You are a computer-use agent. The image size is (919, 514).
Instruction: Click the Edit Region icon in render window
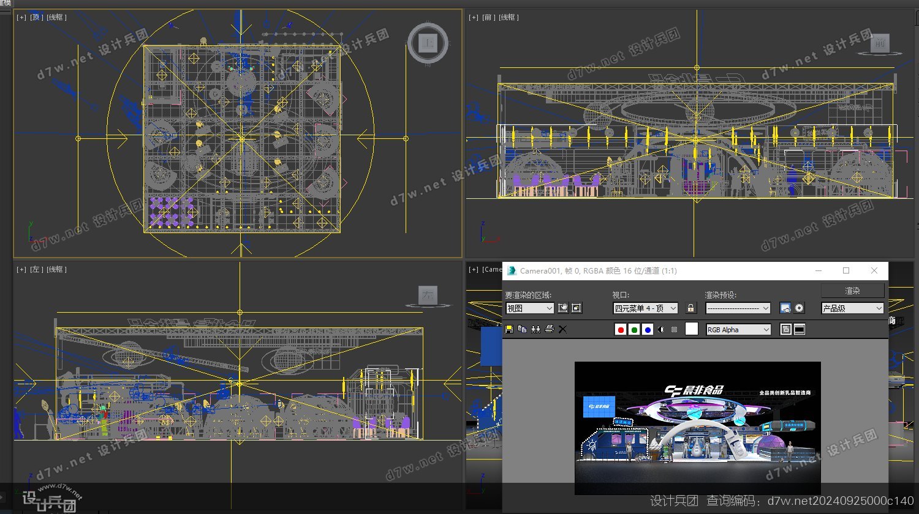tap(562, 308)
